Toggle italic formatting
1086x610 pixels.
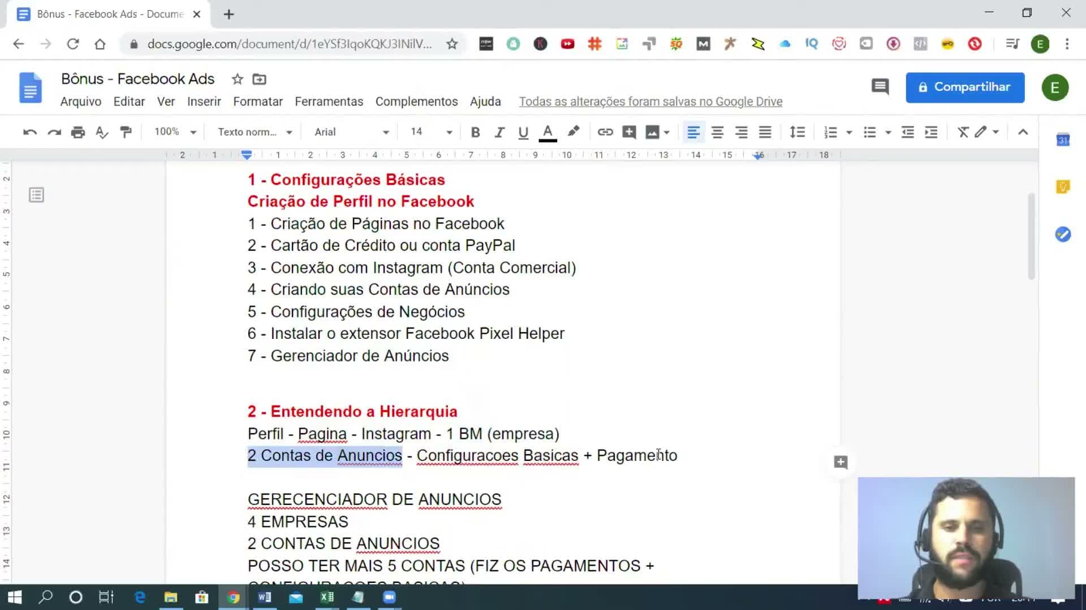coord(499,132)
